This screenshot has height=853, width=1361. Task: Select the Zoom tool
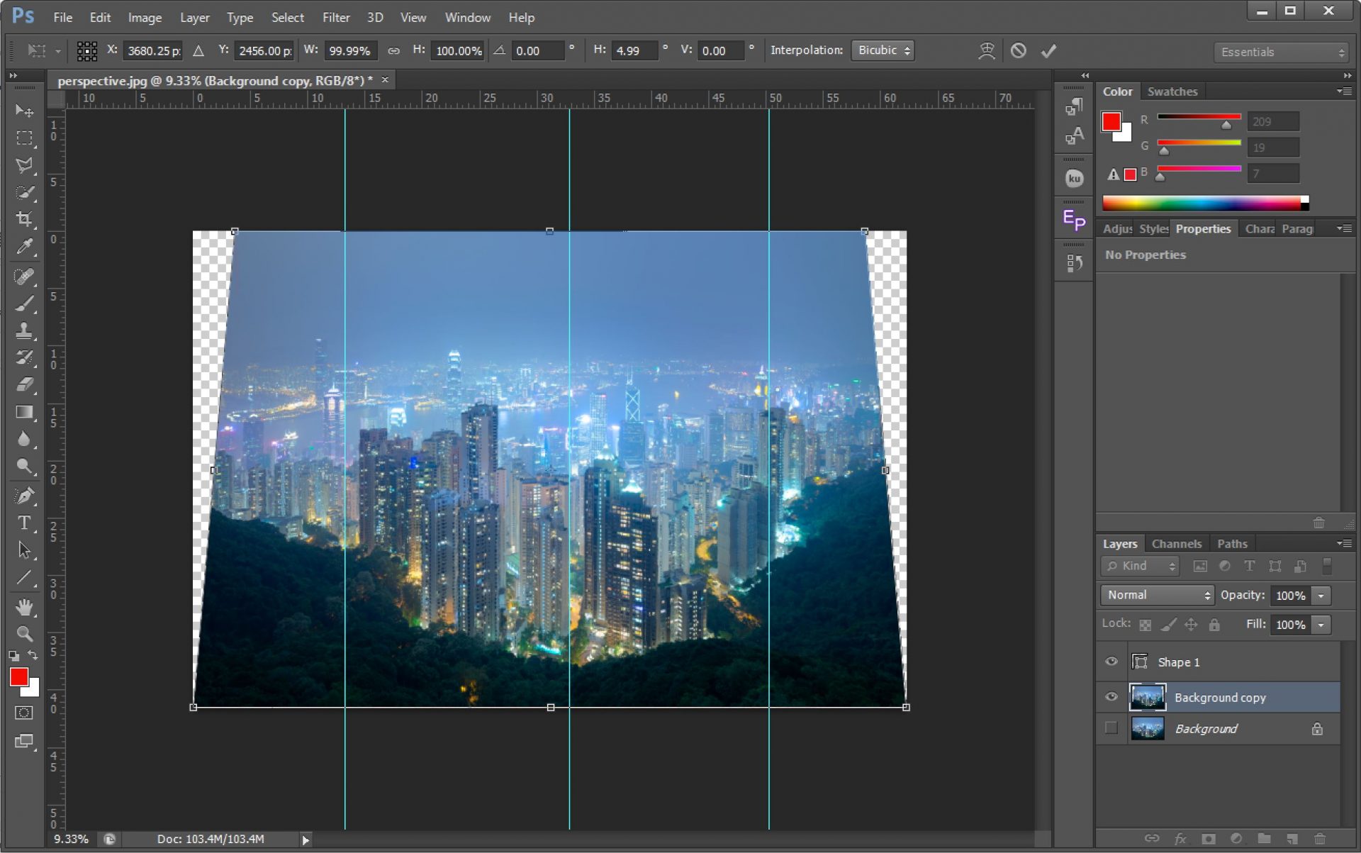(26, 634)
